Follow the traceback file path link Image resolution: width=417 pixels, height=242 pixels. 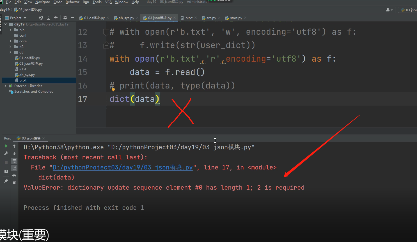click(123, 167)
